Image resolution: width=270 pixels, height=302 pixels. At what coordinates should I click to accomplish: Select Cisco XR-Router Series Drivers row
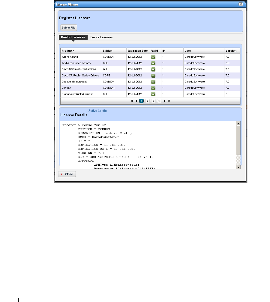pos(150,75)
